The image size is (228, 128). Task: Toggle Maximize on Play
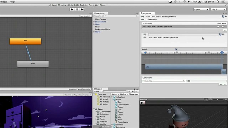tap(71, 95)
